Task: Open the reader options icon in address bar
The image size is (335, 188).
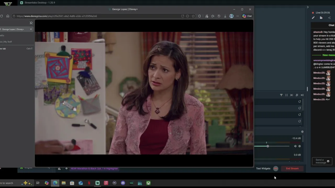Action: (187, 16)
